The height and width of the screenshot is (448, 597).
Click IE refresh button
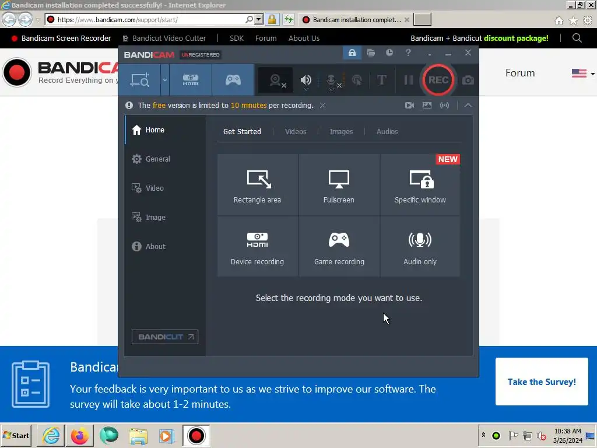pyautogui.click(x=289, y=19)
